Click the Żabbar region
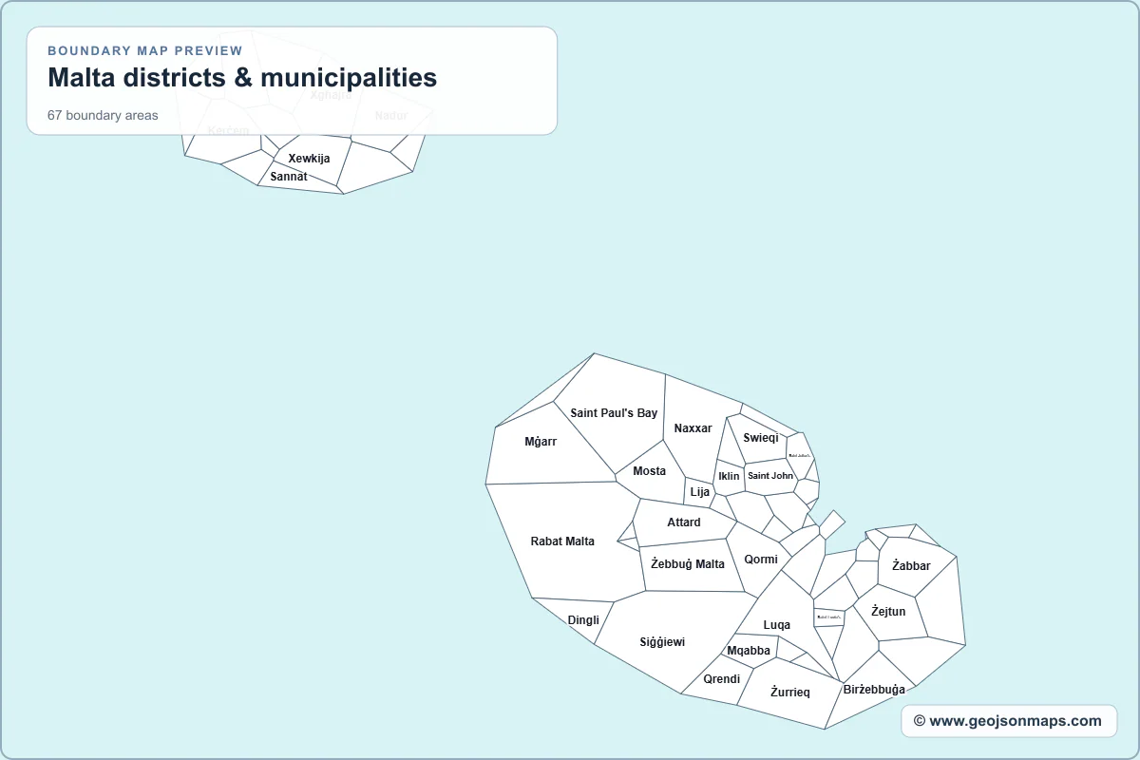The image size is (1140, 760). [911, 566]
